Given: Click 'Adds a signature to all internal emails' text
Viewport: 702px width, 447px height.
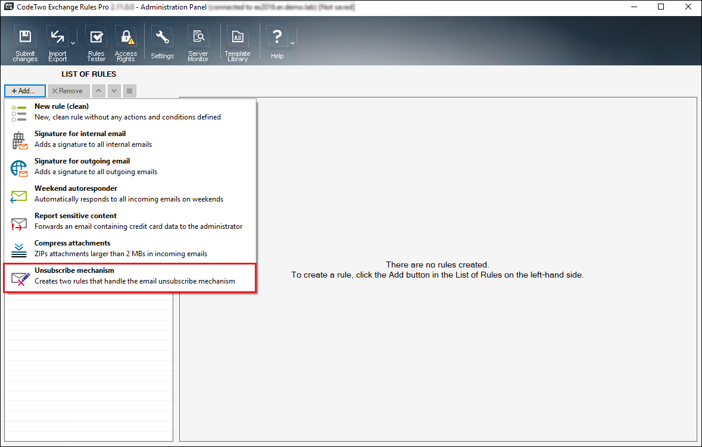Looking at the screenshot, I should (x=93, y=144).
